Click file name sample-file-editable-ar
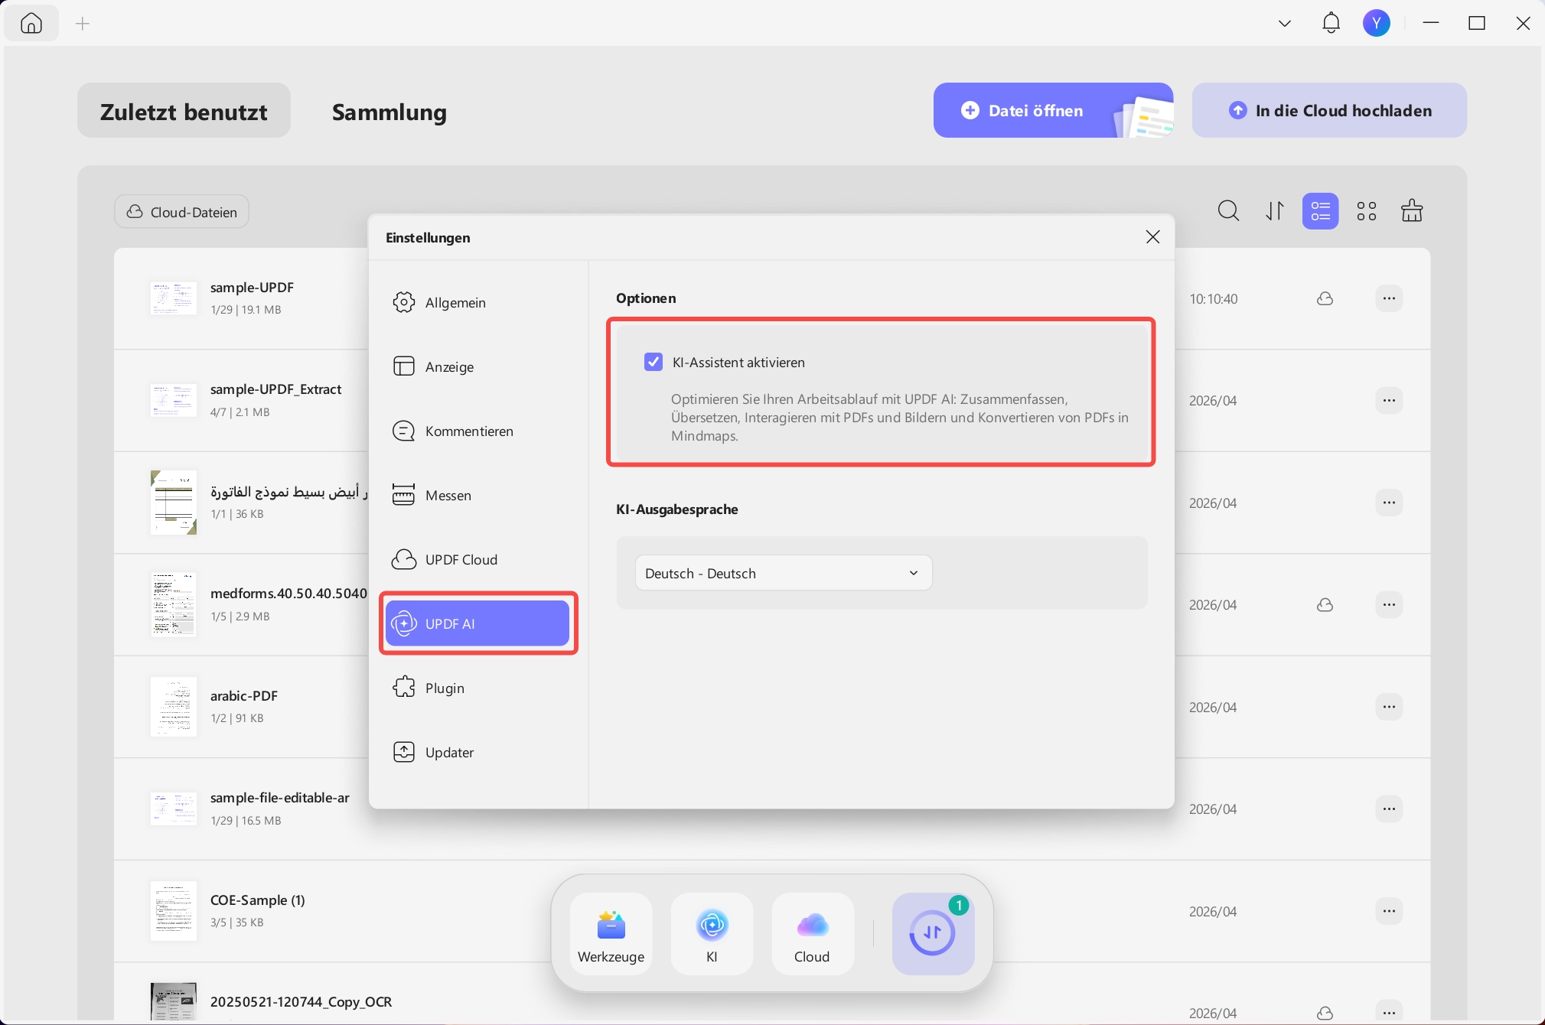Viewport: 1545px width, 1025px height. pyautogui.click(x=279, y=798)
